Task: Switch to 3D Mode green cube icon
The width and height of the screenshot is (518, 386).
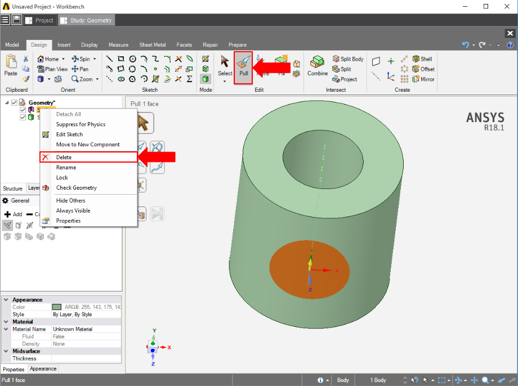Action: point(206,79)
